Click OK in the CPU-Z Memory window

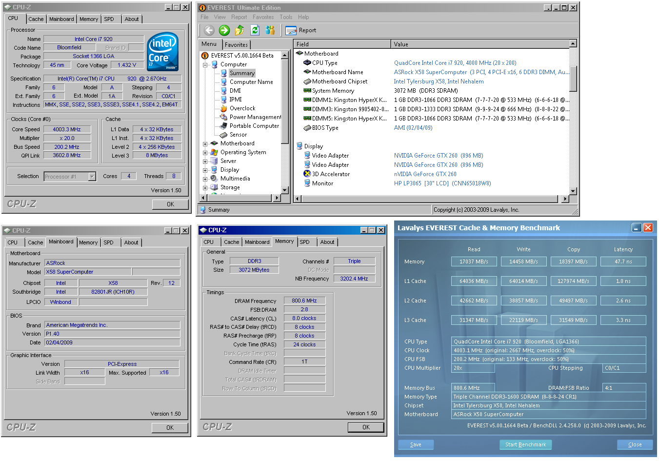coord(366,427)
